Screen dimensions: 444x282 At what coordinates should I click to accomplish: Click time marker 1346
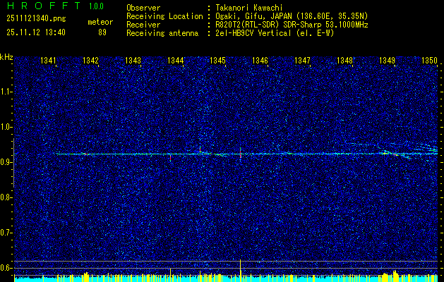(x=260, y=60)
